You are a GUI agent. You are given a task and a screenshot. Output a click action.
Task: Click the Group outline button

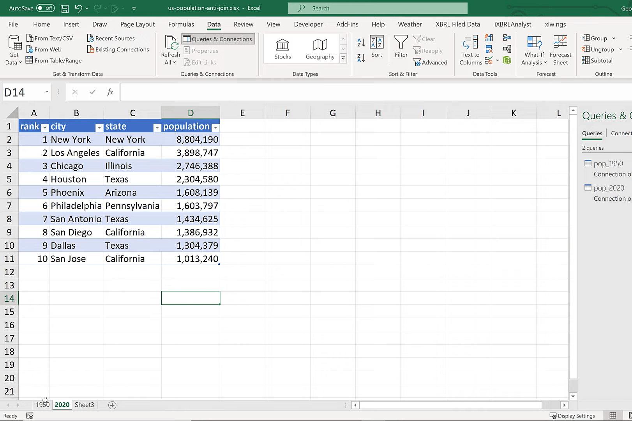click(x=594, y=38)
